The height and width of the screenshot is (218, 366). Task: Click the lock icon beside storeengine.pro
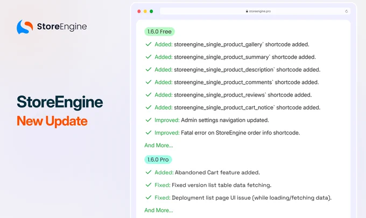tap(247, 11)
